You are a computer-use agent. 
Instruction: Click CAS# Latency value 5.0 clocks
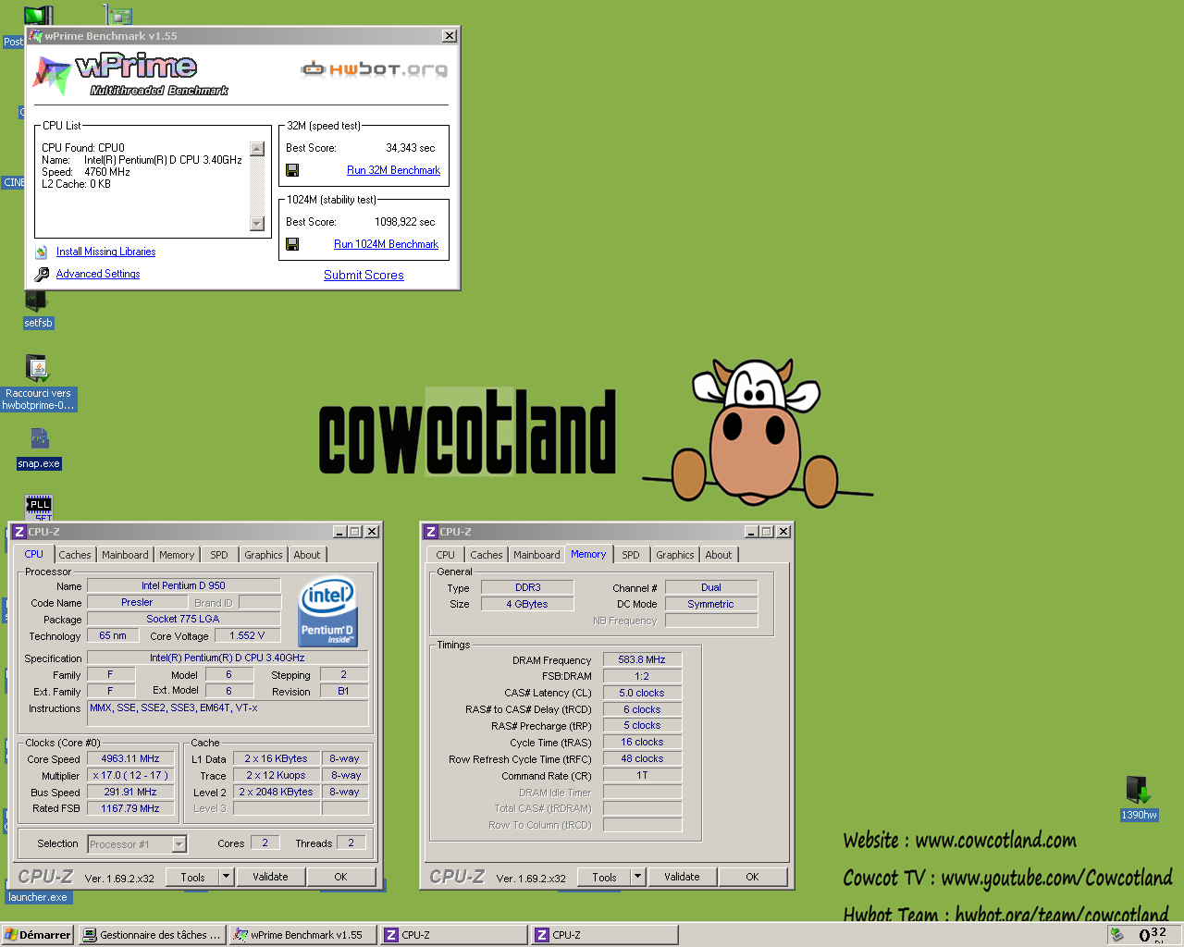coord(642,693)
